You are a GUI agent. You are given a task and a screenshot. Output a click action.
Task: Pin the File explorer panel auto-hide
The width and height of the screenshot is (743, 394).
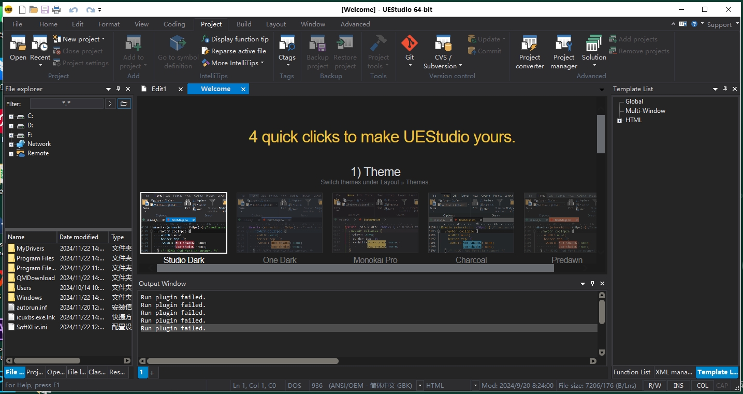pos(118,89)
